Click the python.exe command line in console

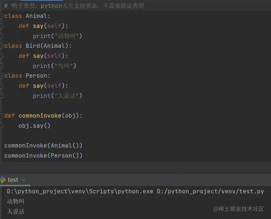click(x=135, y=191)
